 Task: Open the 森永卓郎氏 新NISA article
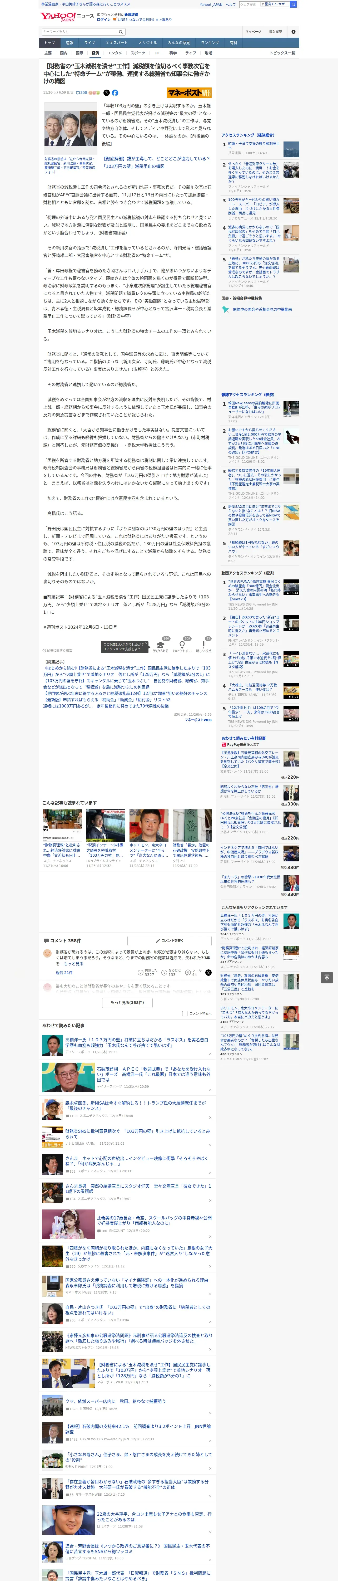click(135, 1105)
